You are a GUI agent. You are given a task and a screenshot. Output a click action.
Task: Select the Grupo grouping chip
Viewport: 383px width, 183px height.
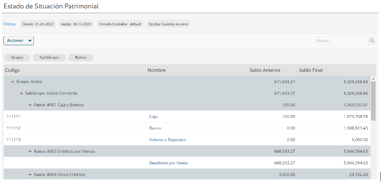pos(17,58)
